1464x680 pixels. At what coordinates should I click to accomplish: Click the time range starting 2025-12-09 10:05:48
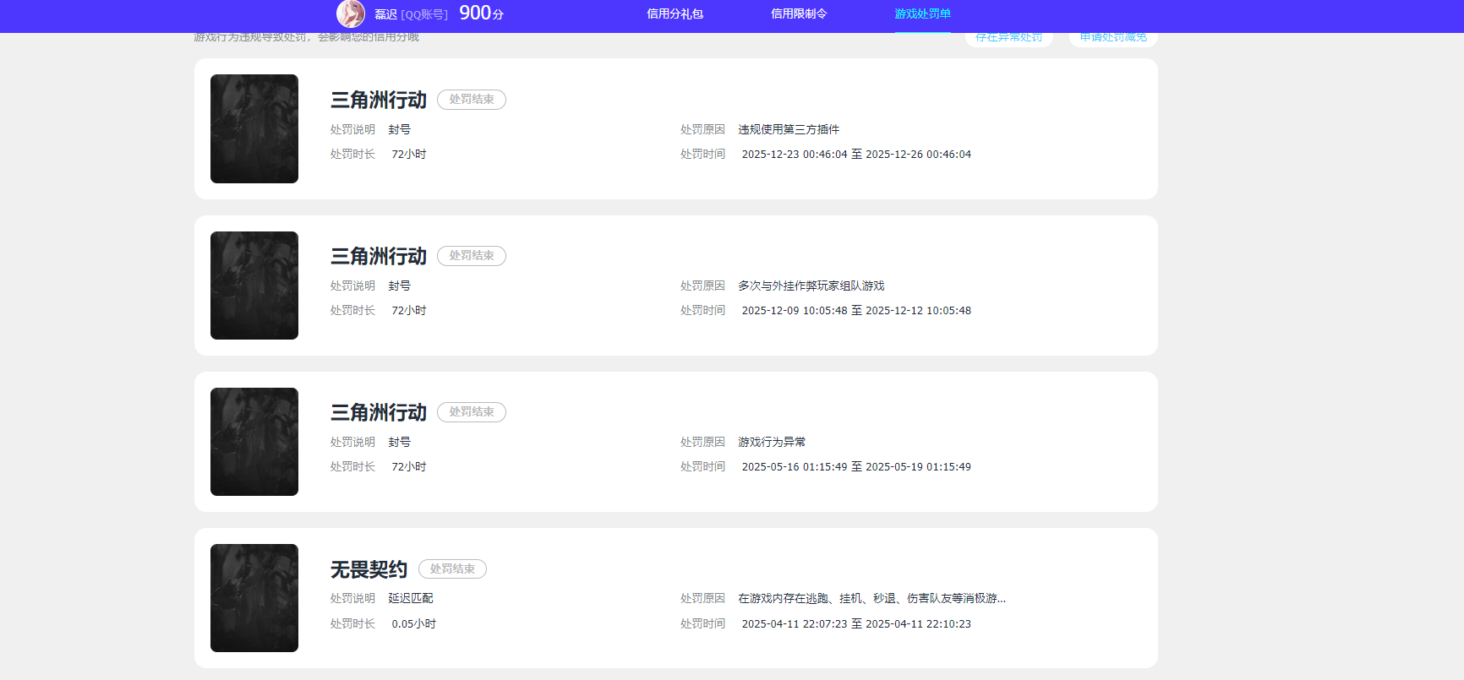click(x=856, y=311)
